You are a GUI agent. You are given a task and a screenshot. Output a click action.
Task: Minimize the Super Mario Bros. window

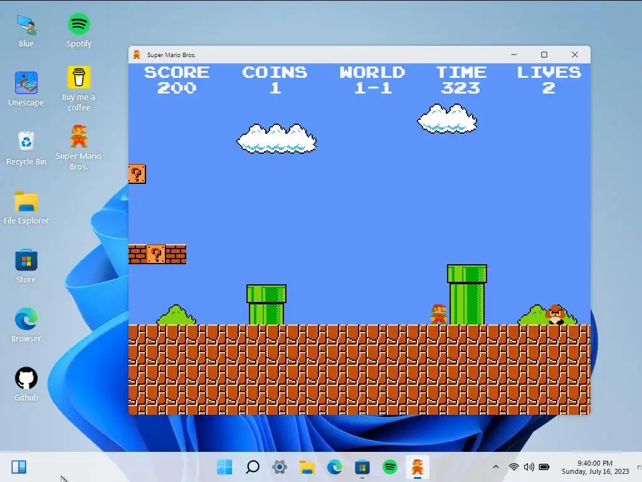pyautogui.click(x=514, y=55)
